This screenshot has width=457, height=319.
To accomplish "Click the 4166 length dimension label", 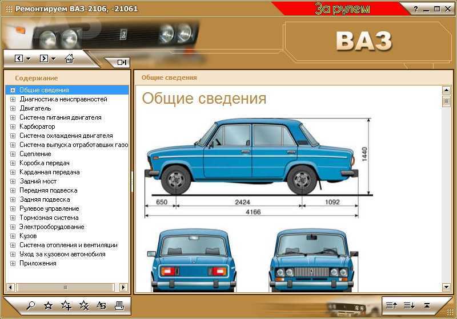I will (x=253, y=212).
